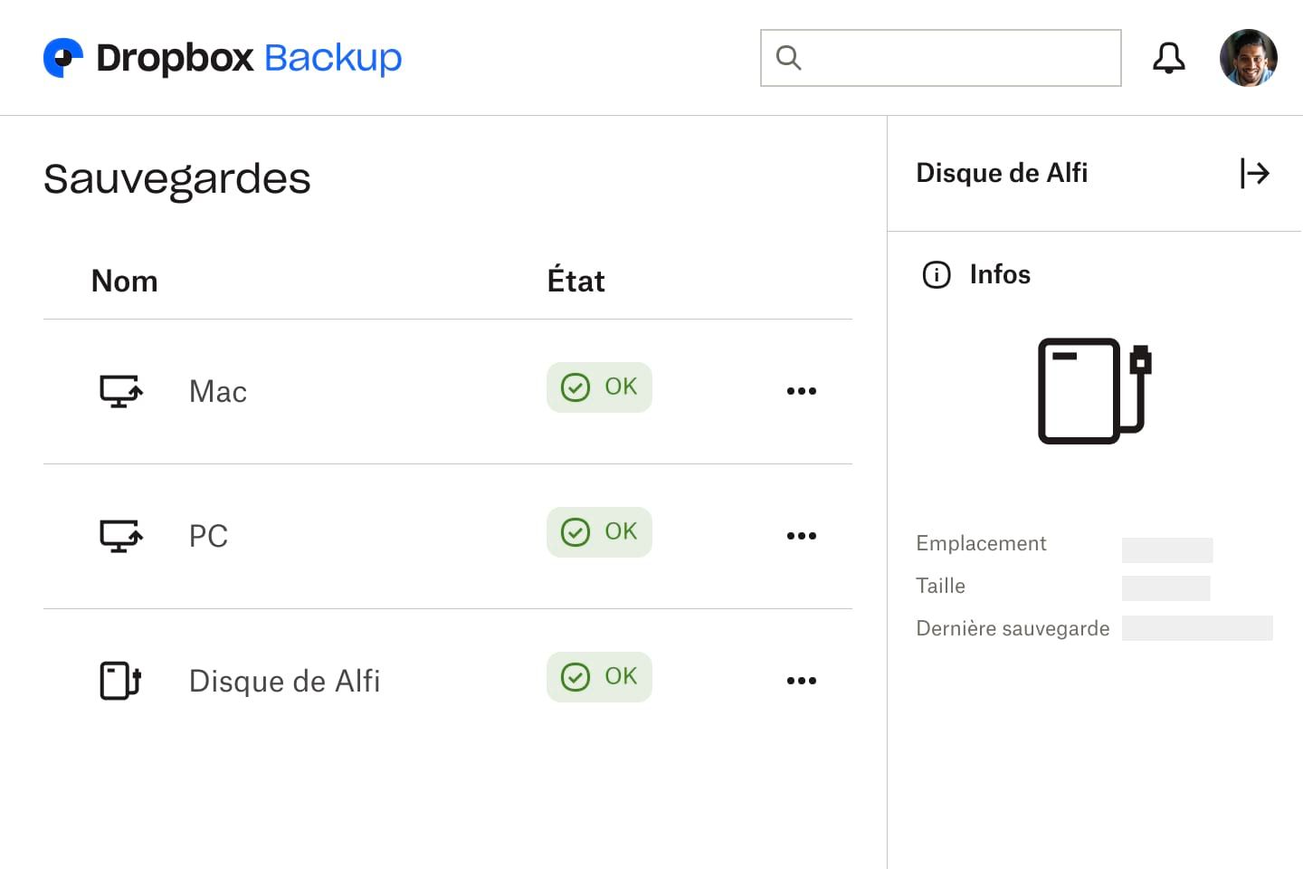Image resolution: width=1303 pixels, height=869 pixels.
Task: Open the options menu for the PC backup
Action: point(802,536)
